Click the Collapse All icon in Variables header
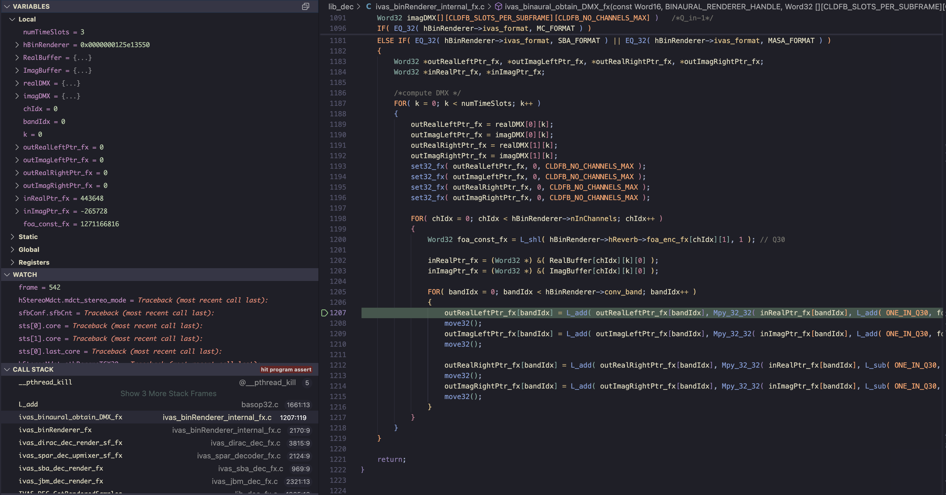946x495 pixels. click(305, 6)
